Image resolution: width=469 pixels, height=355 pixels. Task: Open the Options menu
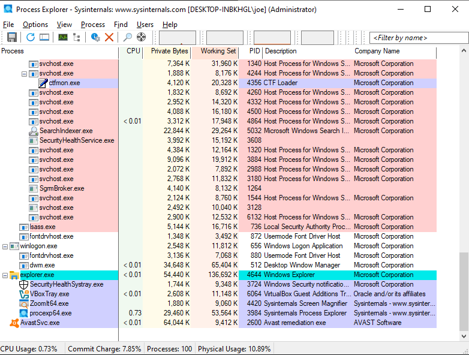coord(35,25)
